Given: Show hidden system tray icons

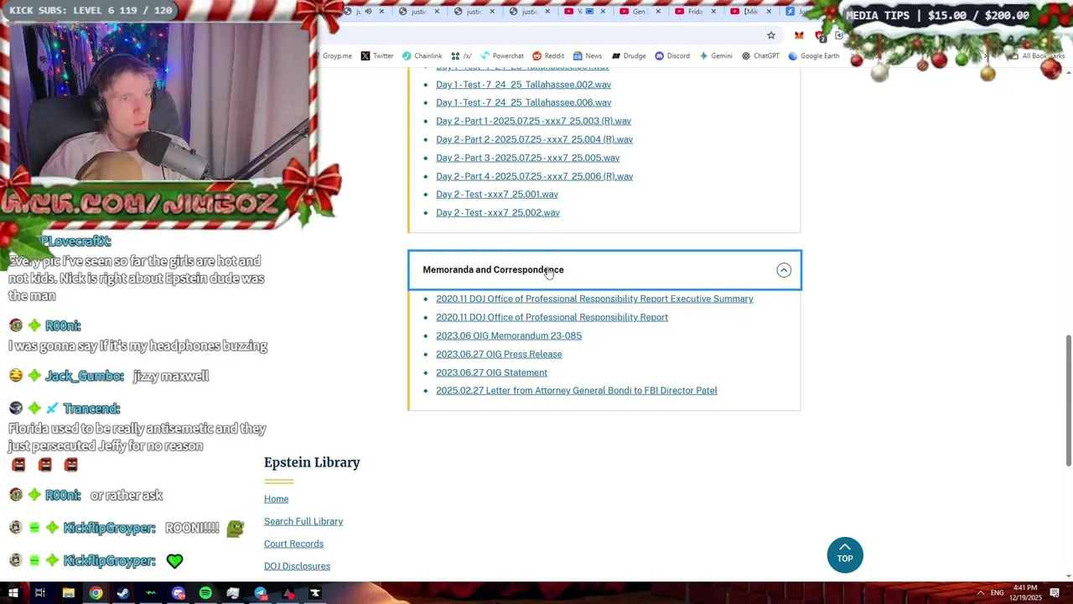Looking at the screenshot, I should point(980,593).
